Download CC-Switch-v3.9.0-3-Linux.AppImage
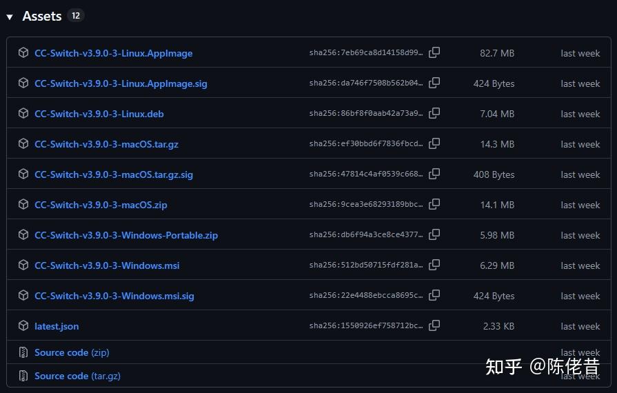 [113, 53]
